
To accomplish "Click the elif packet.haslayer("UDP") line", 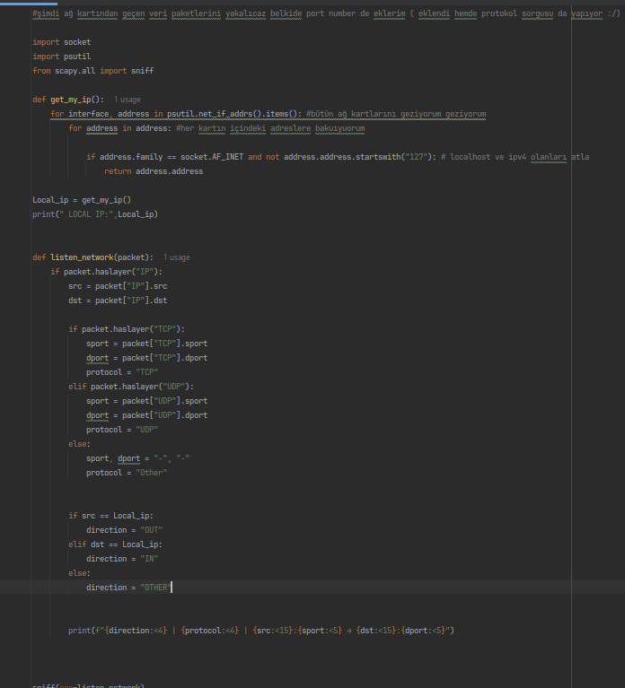I will click(131, 387).
